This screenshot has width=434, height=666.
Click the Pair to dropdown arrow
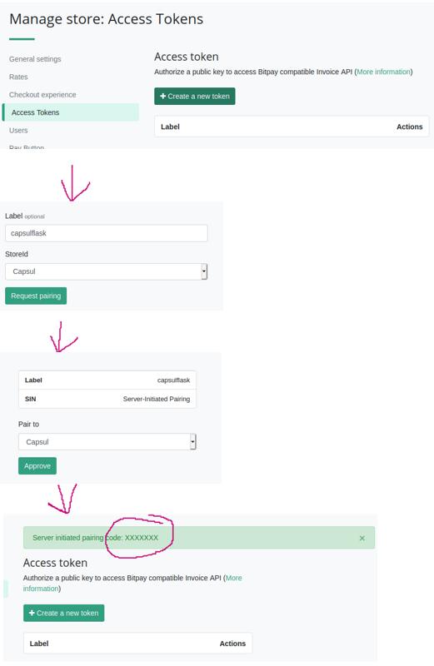(193, 442)
